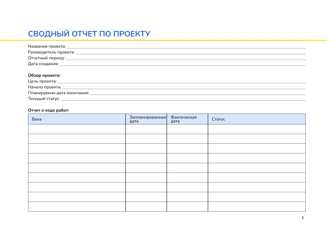Click the page number 1 at bottom
The height and width of the screenshot is (231, 327).
click(303, 218)
